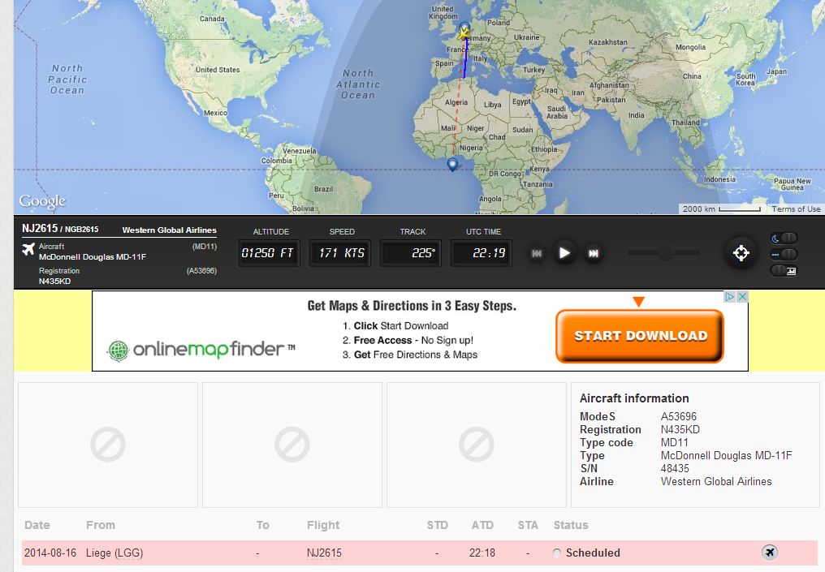Click the yellow aircraft icon on the map
The width and height of the screenshot is (825, 572).
(464, 34)
